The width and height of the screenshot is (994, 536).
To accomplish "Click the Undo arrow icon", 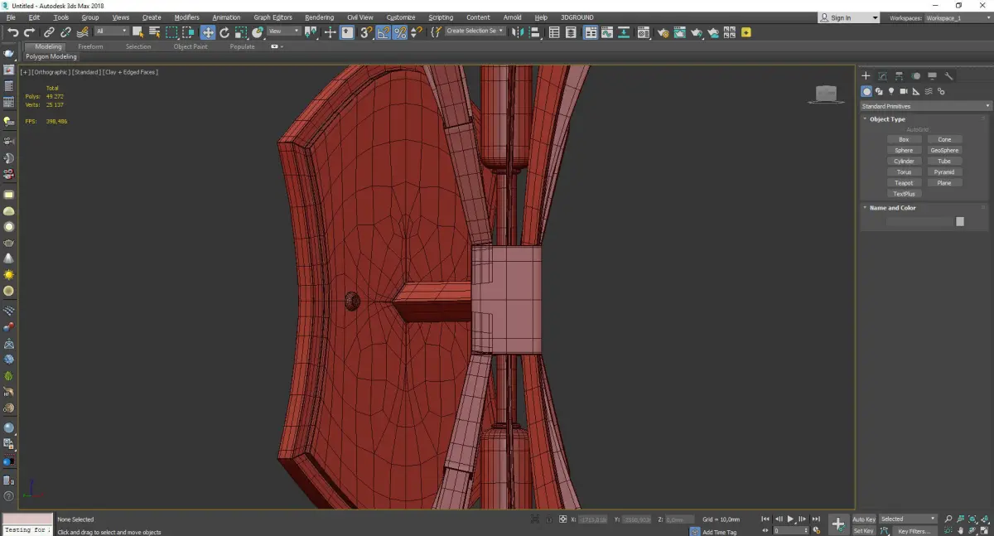I will (12, 32).
